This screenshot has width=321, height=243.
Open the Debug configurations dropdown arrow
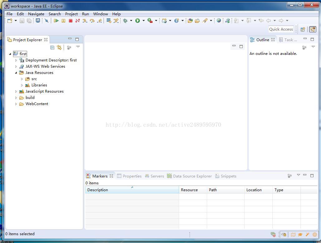coord(131,21)
